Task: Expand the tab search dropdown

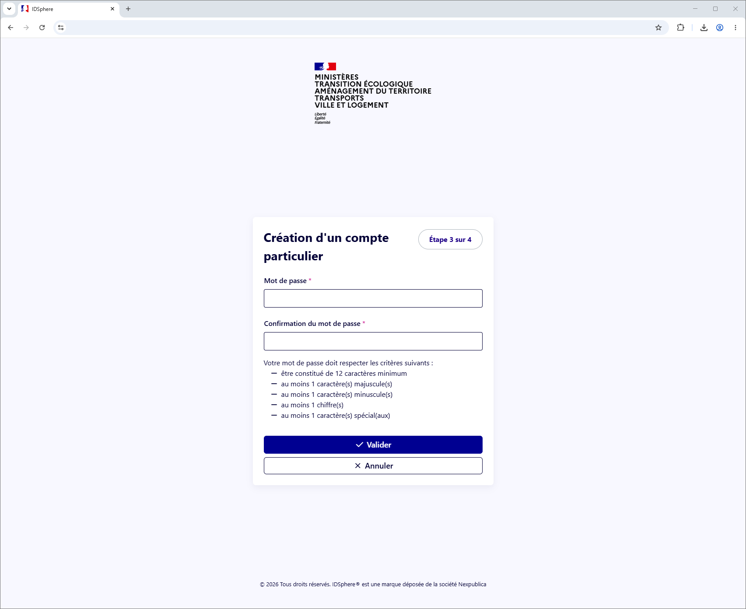Action: point(9,9)
